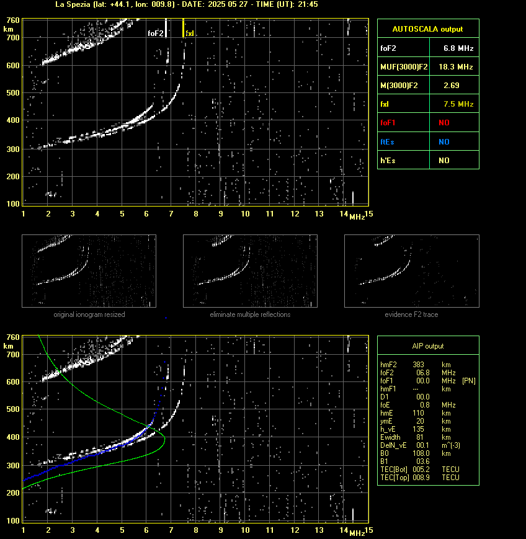Select the 'original ionogram resized' thumbnail image

pos(89,271)
